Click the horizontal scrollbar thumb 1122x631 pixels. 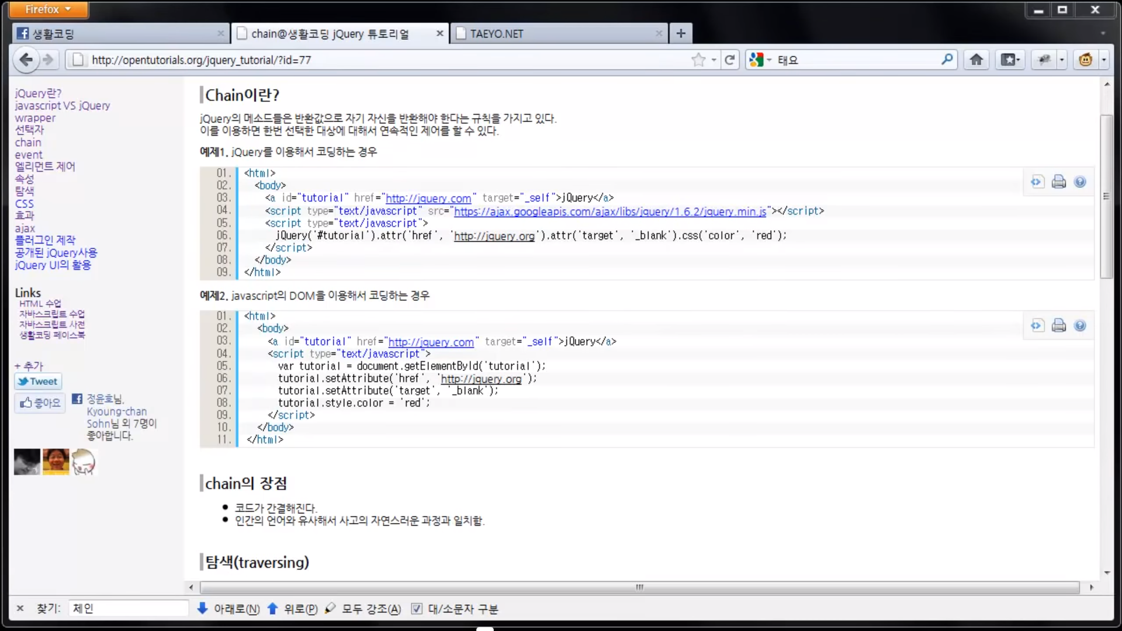pos(639,587)
